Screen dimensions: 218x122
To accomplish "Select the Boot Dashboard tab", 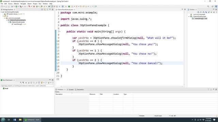I will (7, 80).
